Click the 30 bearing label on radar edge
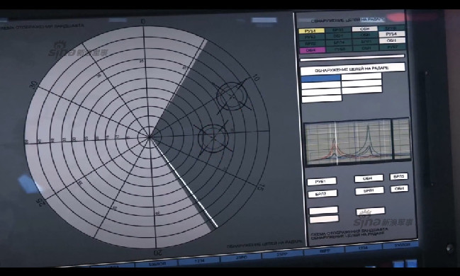This screenshot has width=460, height=276. pyautogui.click(x=34, y=85)
